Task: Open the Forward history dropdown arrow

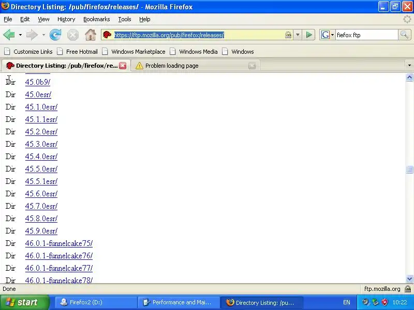Action: point(43,35)
